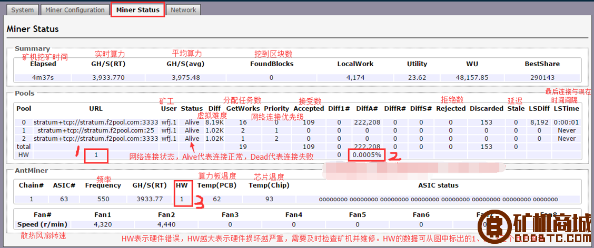Go to the Network tab

click(x=183, y=10)
